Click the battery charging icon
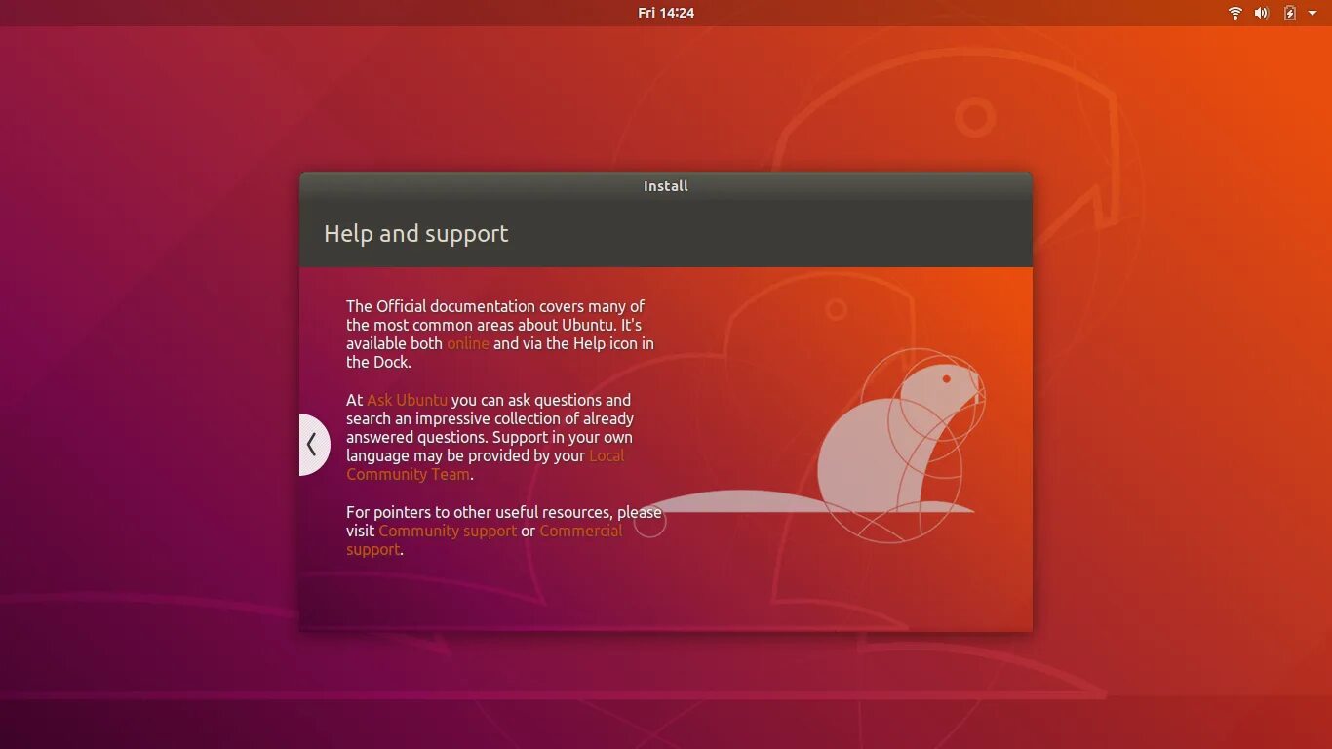The width and height of the screenshot is (1332, 749). (1290, 13)
